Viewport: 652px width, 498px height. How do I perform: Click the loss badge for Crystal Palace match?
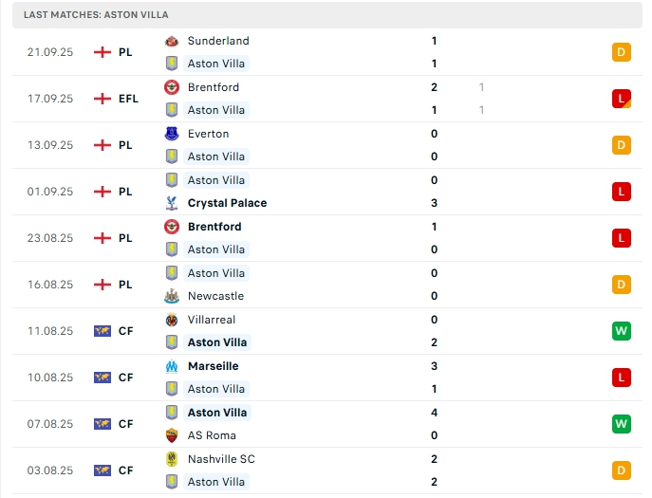pyautogui.click(x=622, y=192)
